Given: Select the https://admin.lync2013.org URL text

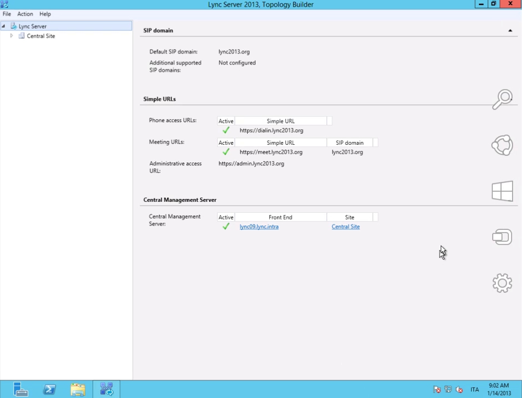Looking at the screenshot, I should pyautogui.click(x=252, y=164).
